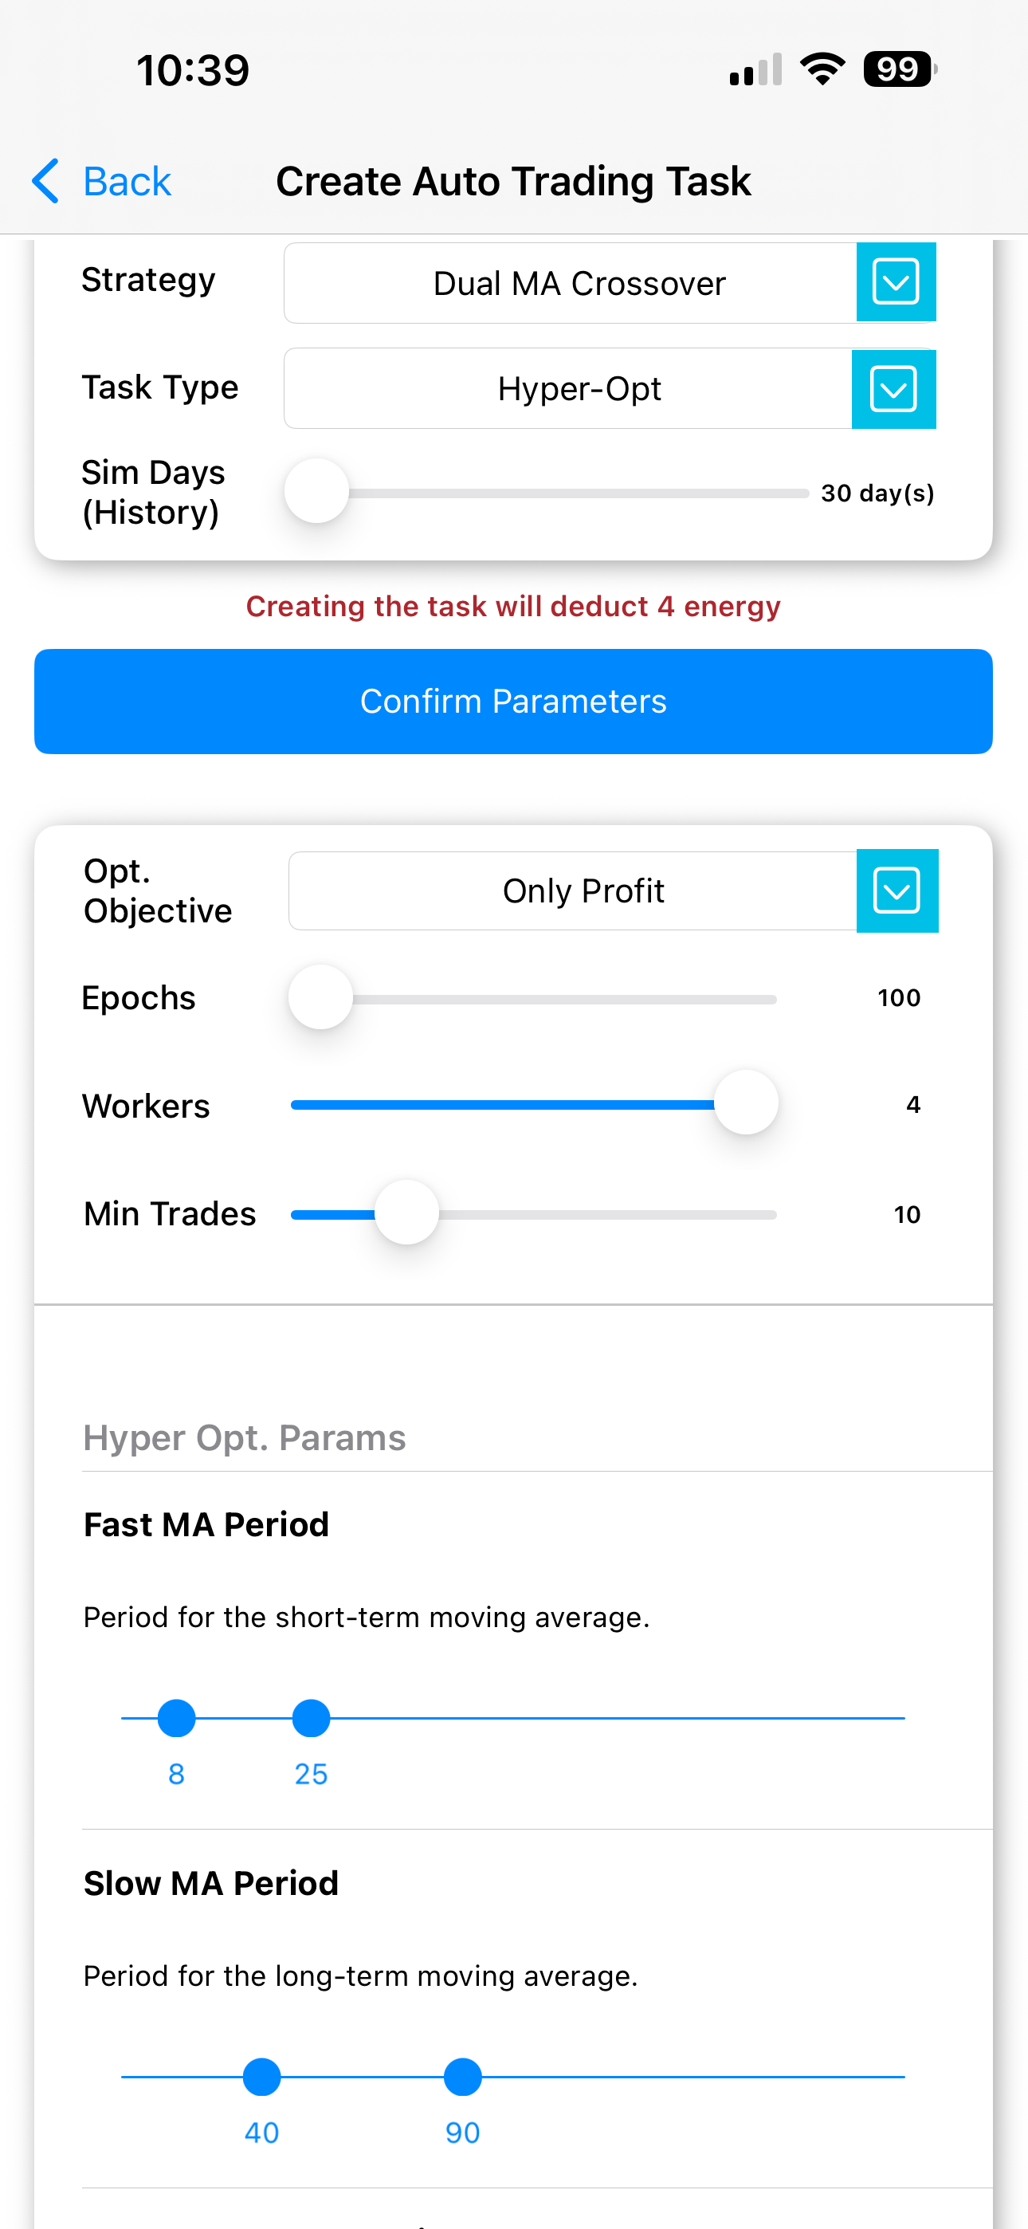Expand the Task Type dropdown arrow

pos(893,388)
